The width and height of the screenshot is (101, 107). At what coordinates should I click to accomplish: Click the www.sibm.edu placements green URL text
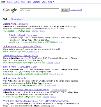click(x=24, y=63)
